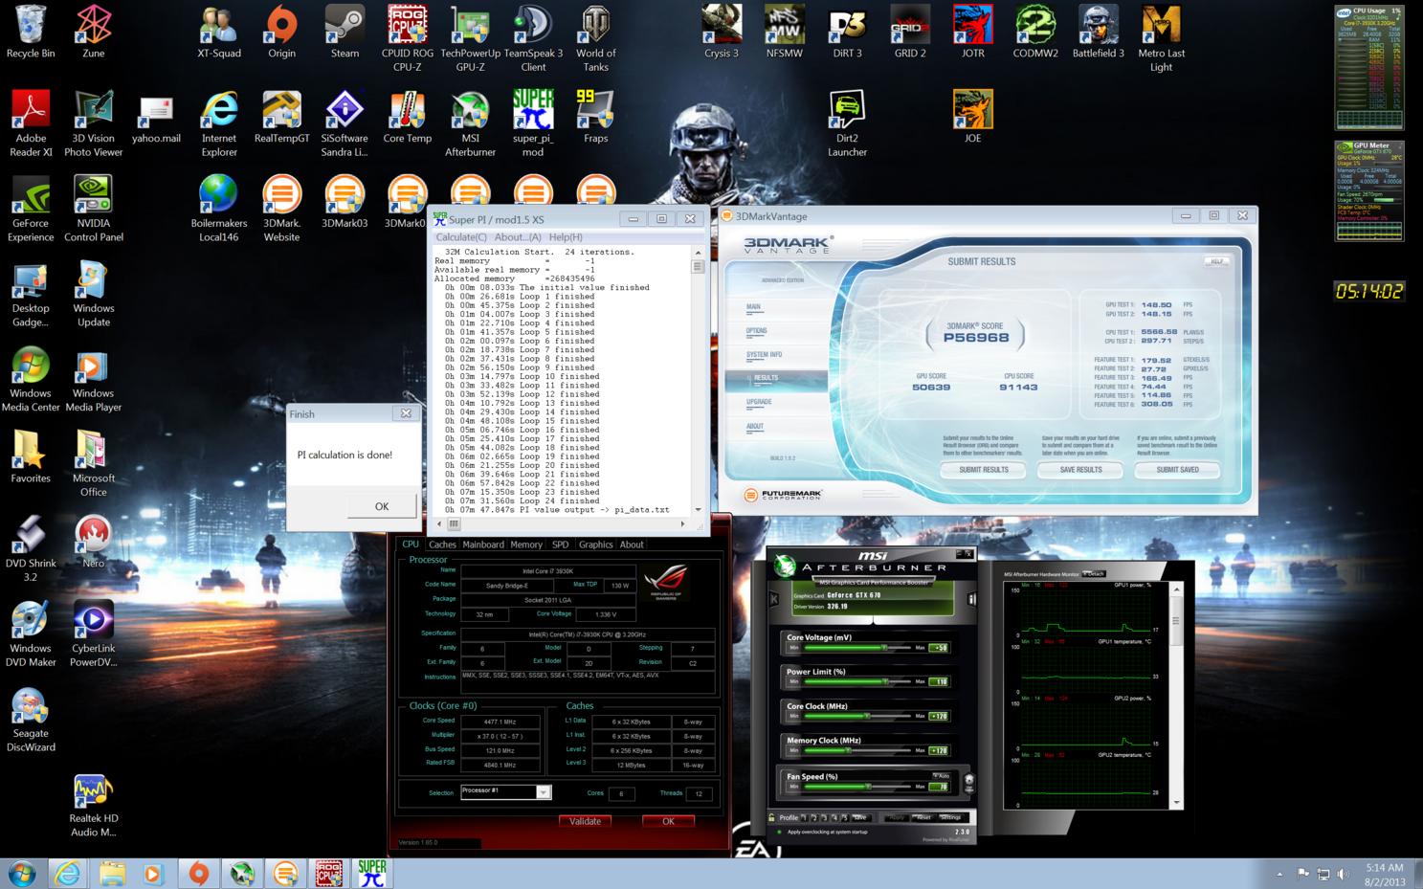Image resolution: width=1423 pixels, height=889 pixels.
Task: Open TeamSpeak 3 Client shortcut
Action: [533, 38]
